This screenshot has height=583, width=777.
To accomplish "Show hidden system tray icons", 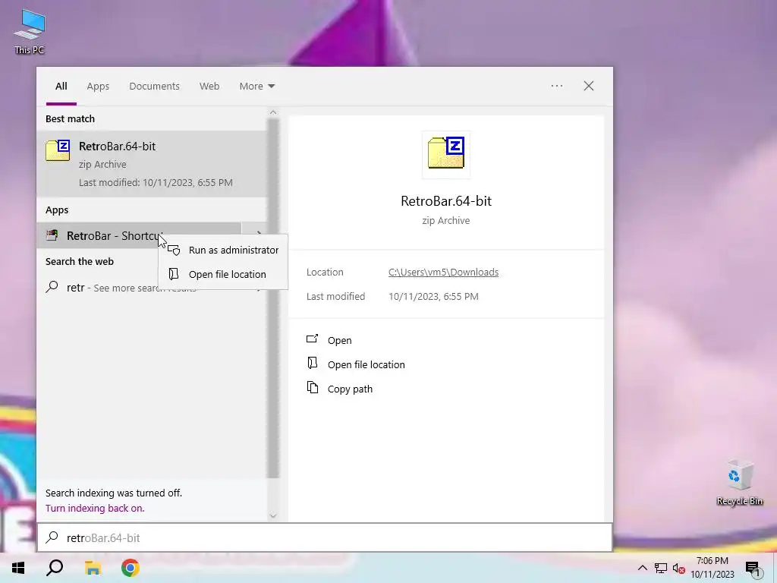I will (x=642, y=568).
